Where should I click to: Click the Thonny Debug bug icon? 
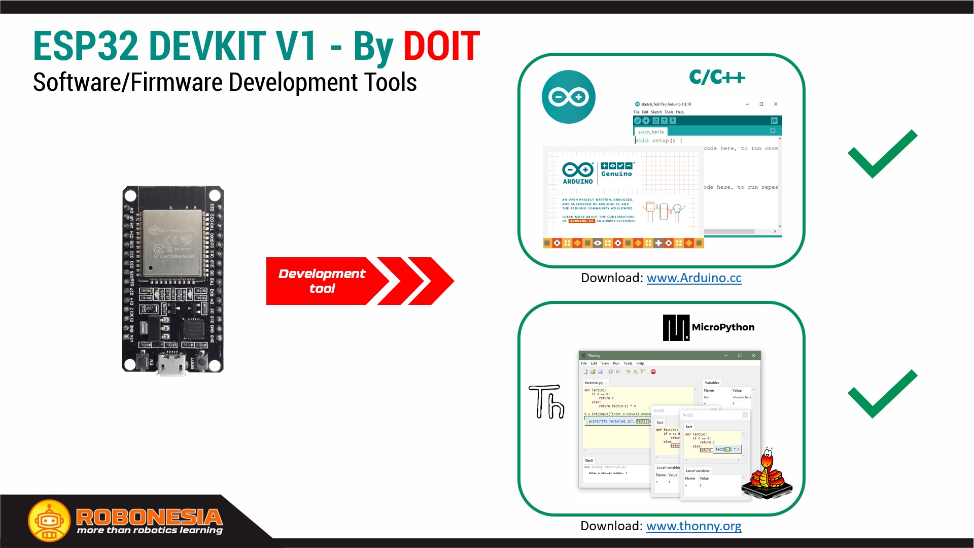(x=618, y=371)
